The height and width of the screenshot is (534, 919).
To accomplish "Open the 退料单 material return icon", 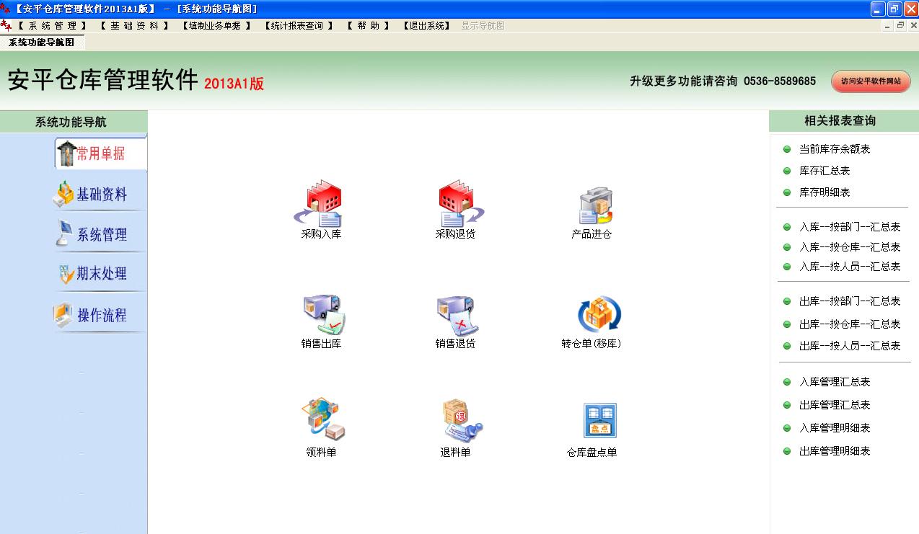I will (461, 420).
